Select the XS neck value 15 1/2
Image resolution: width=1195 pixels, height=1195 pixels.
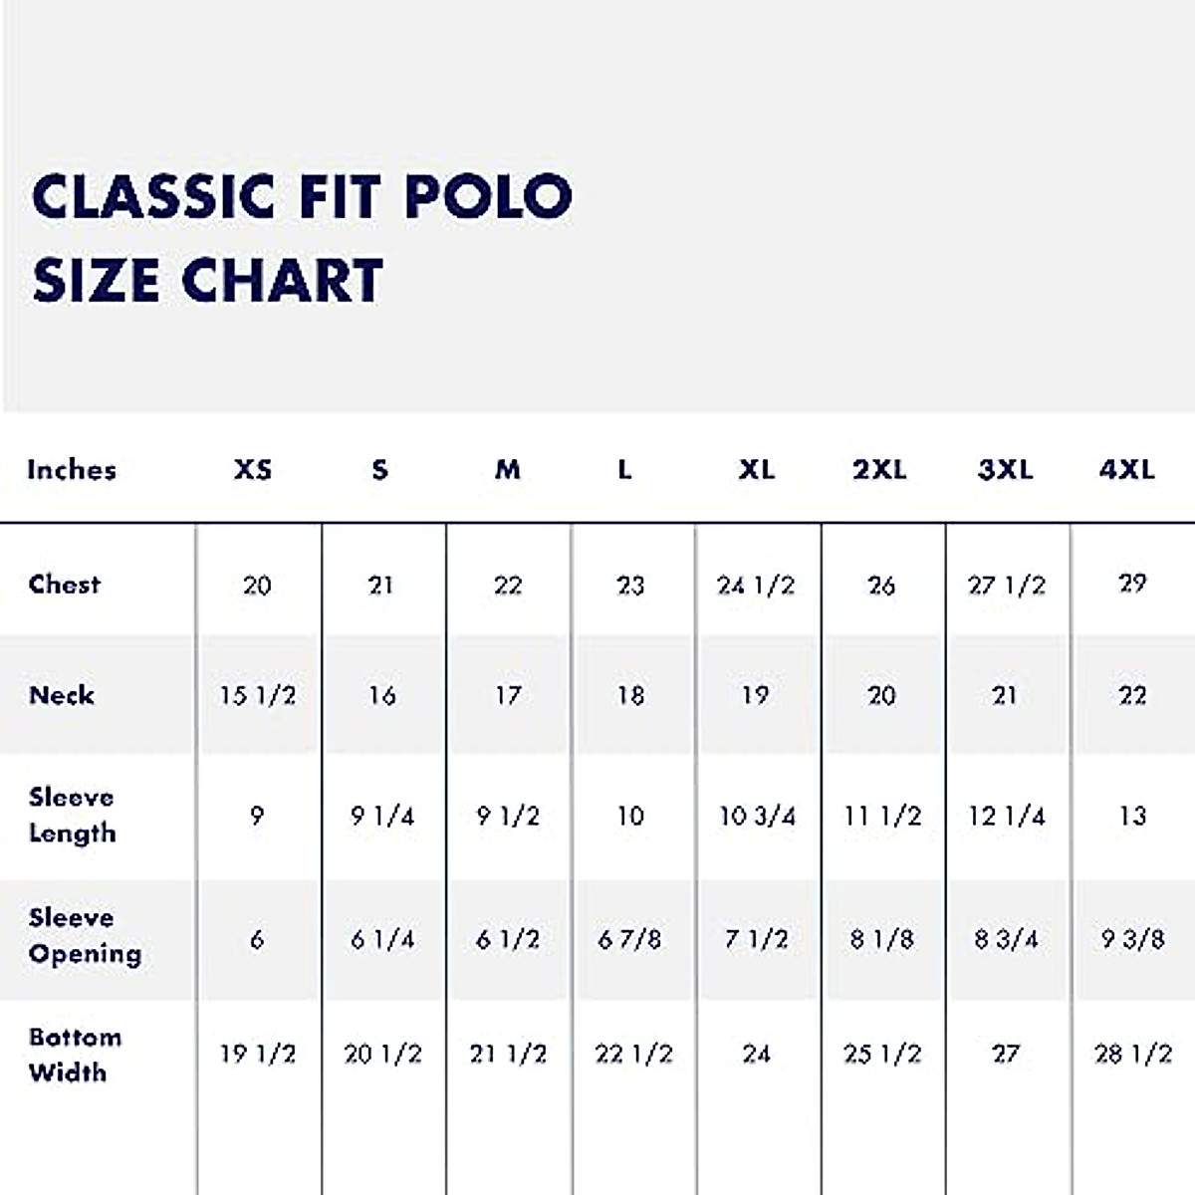258,695
